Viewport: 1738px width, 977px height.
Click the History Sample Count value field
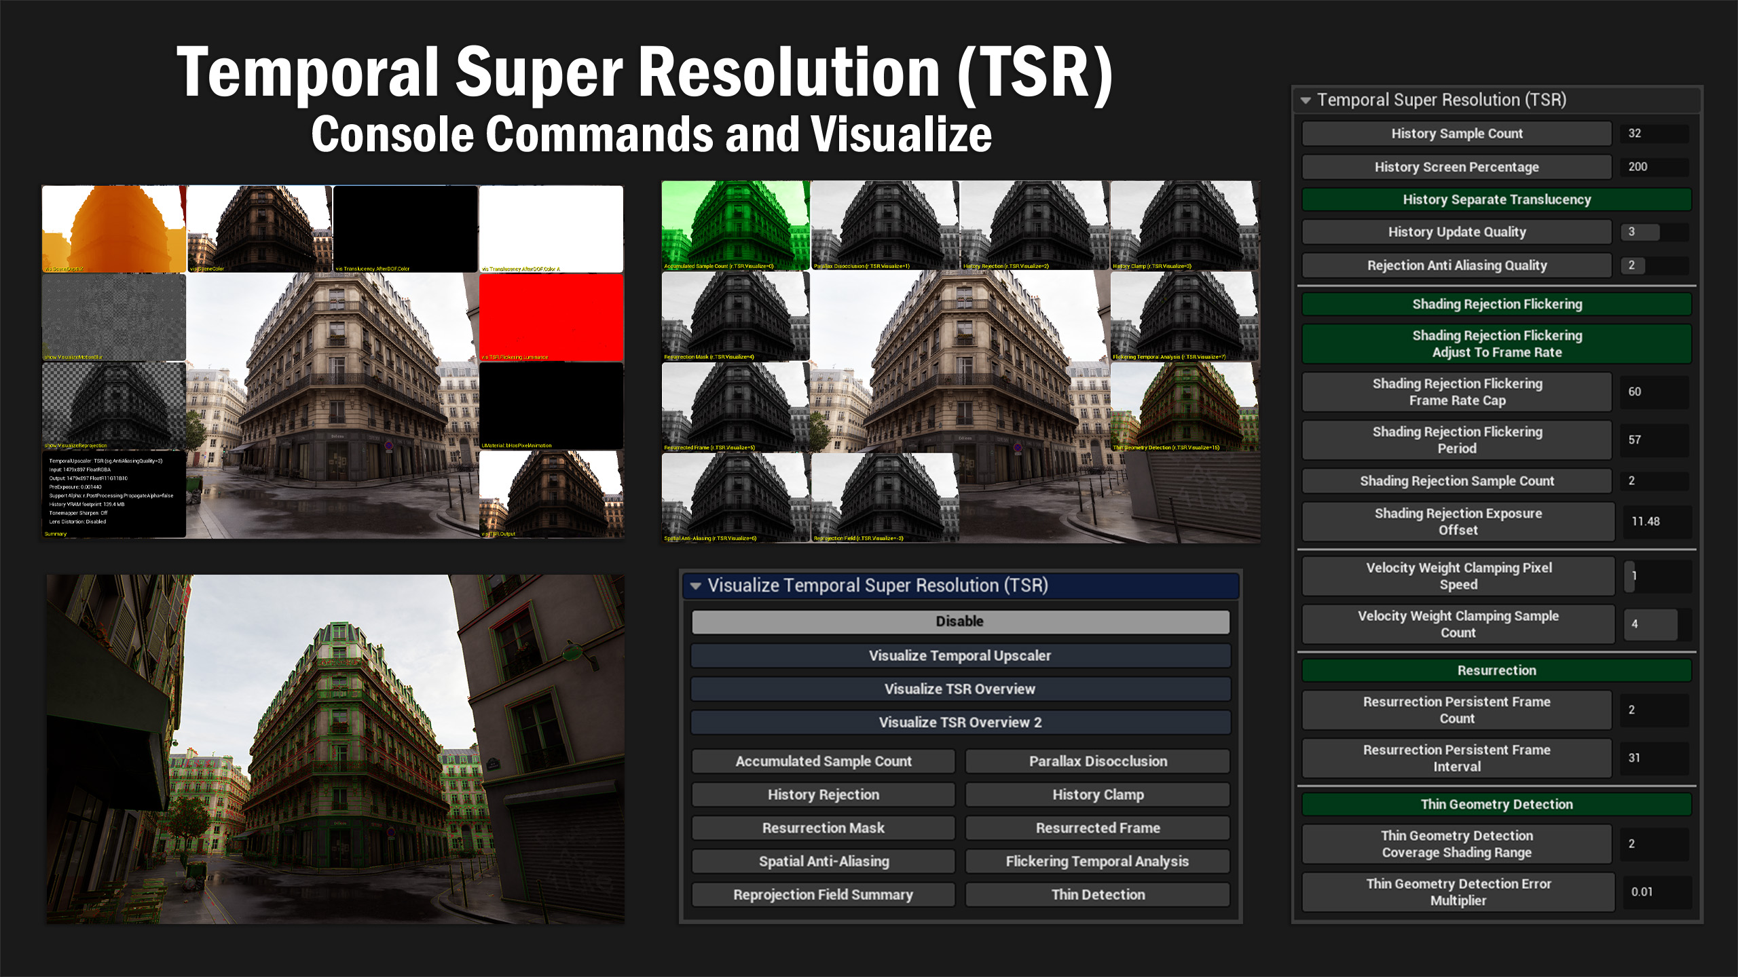(x=1654, y=134)
